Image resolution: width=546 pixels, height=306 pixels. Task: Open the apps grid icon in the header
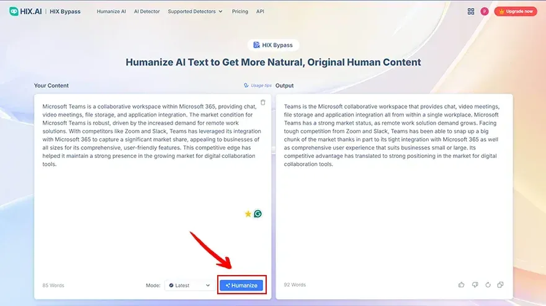coord(471,11)
